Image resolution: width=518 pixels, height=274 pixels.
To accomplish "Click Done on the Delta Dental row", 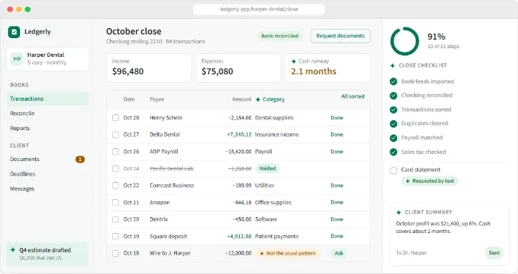I will point(337,134).
